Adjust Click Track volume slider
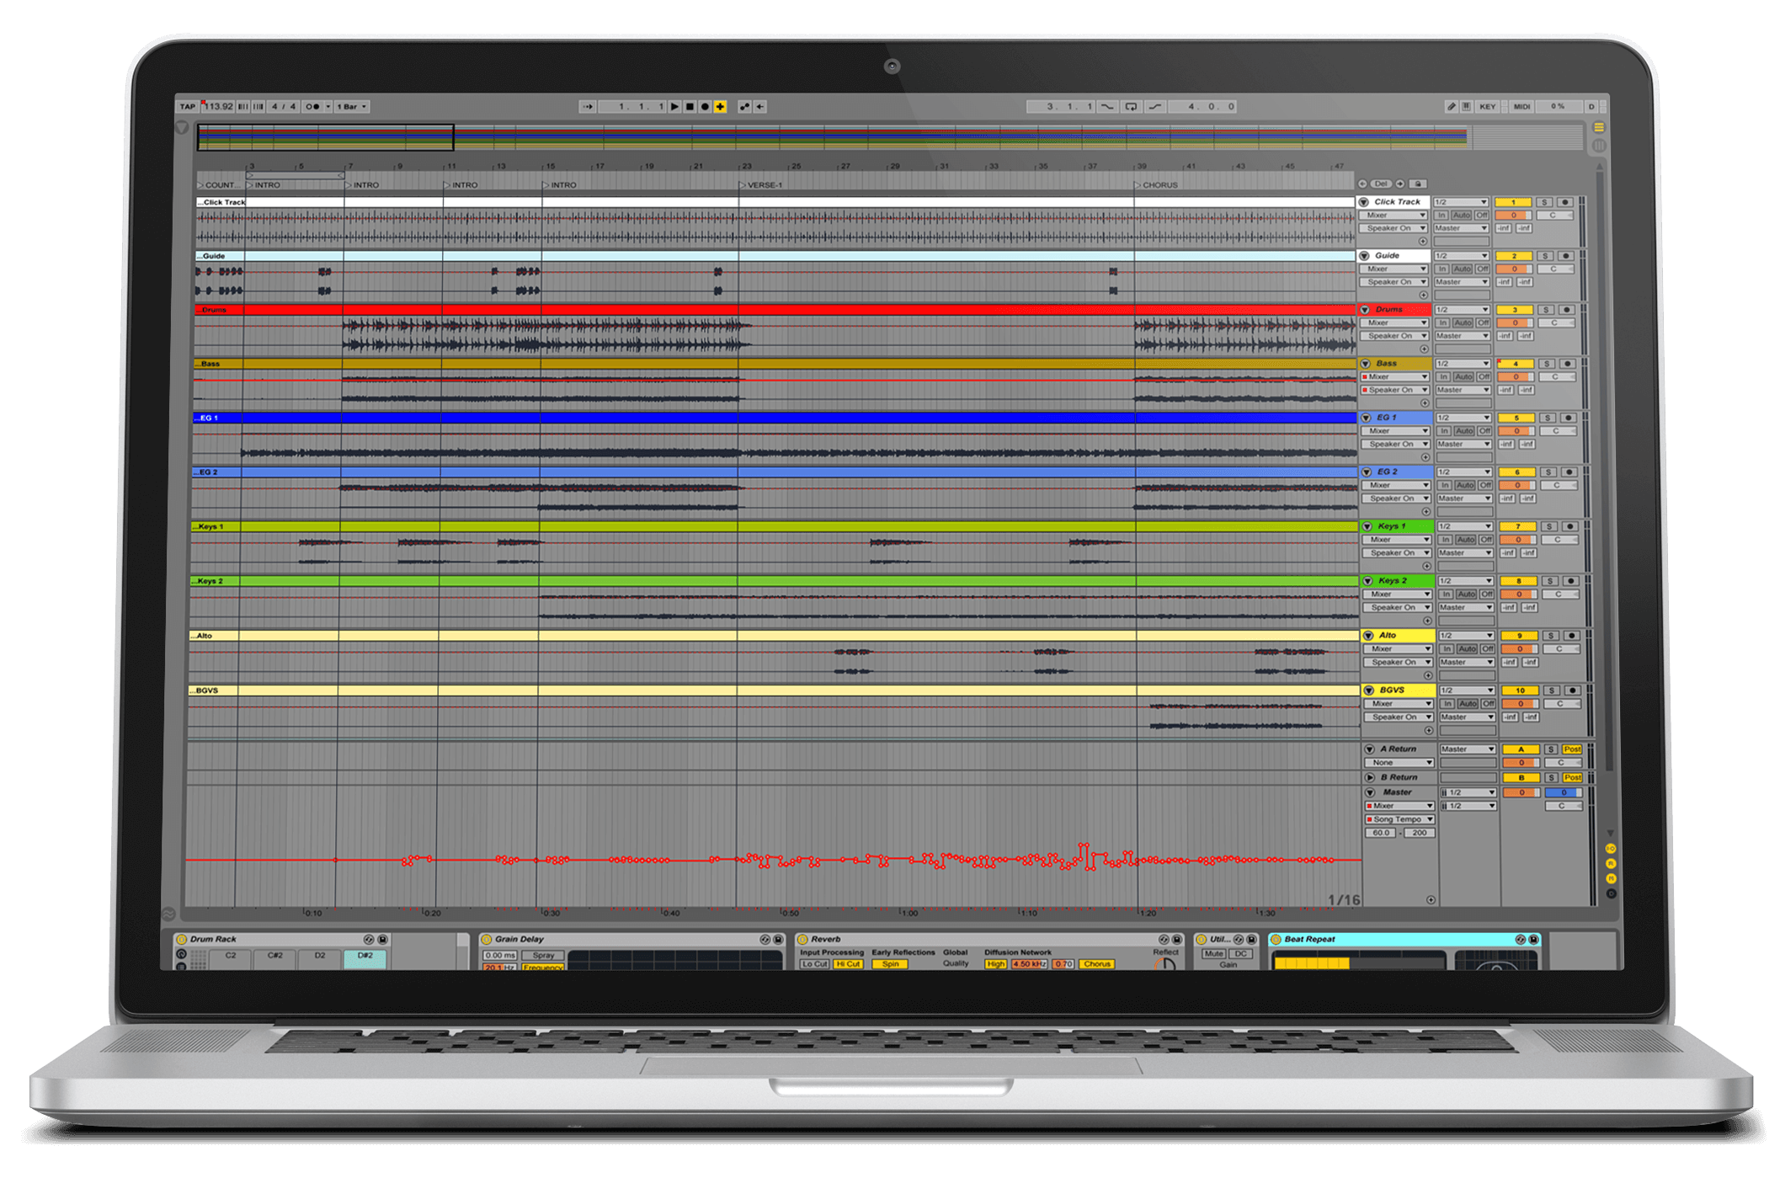1785x1178 pixels. tap(1512, 216)
